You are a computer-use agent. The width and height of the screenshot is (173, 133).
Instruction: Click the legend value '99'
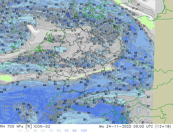(74, 131)
